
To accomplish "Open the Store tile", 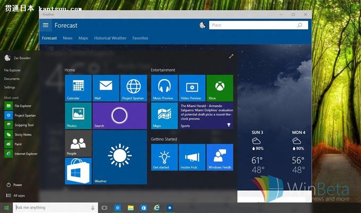I will [x=78, y=171].
